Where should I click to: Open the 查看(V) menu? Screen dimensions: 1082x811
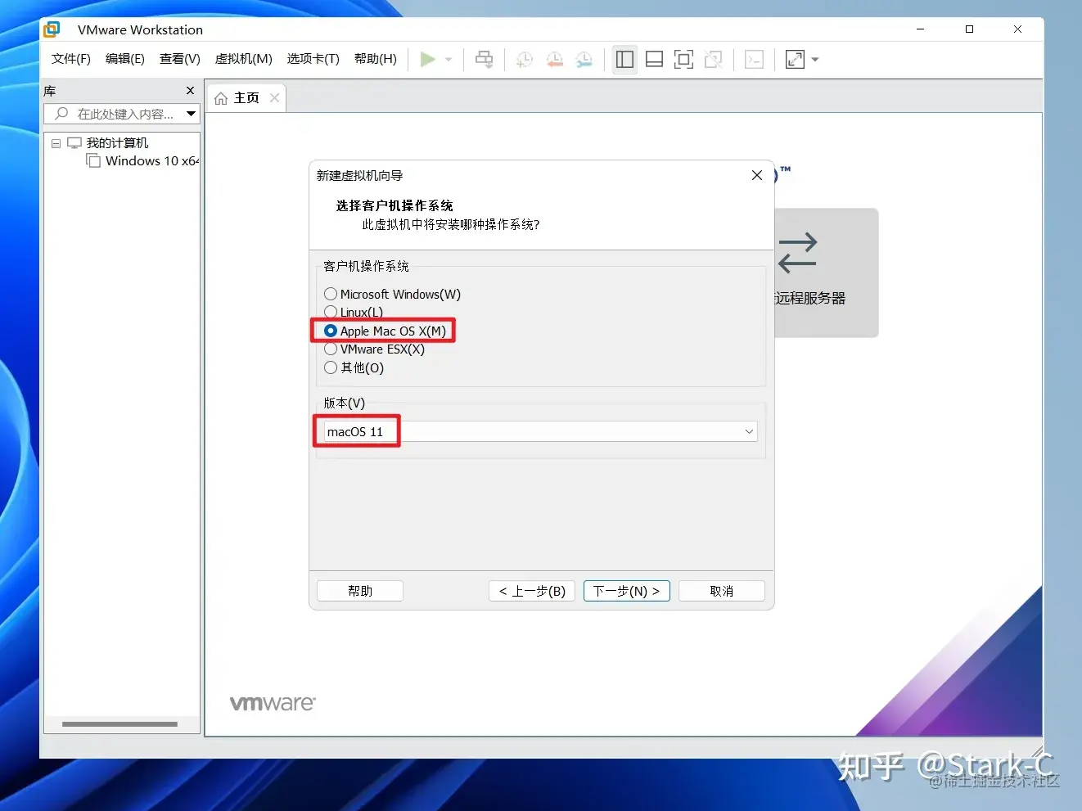click(180, 59)
